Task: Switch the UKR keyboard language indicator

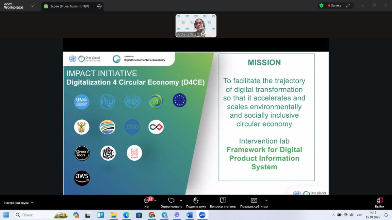Action: [359, 215]
